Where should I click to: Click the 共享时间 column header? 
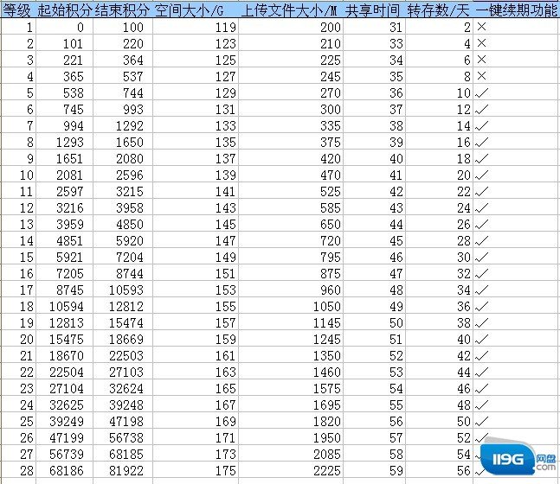click(372, 10)
